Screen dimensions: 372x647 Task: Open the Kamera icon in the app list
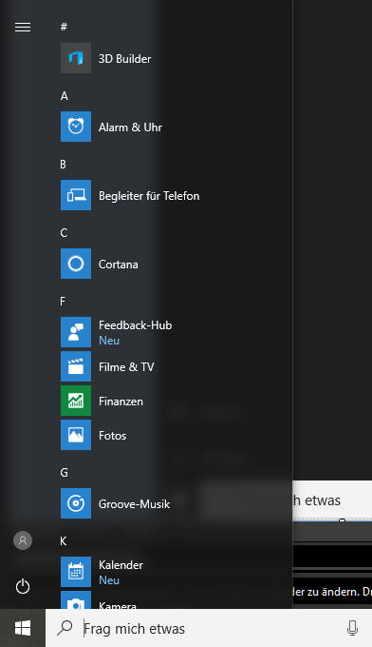[76, 600]
